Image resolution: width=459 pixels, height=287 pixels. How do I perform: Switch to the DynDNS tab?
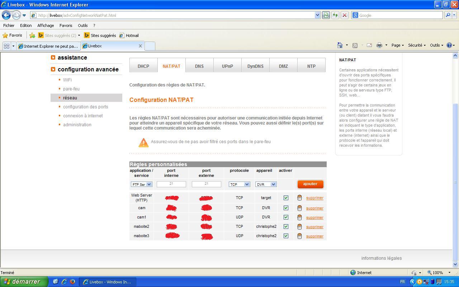pyautogui.click(x=255, y=66)
